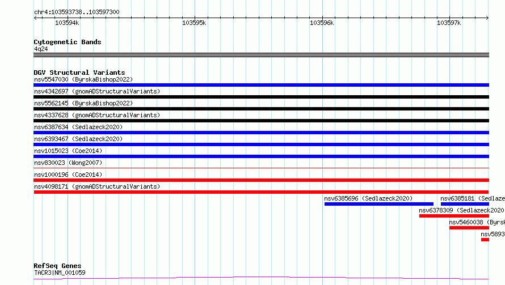The height and width of the screenshot is (285, 505).
Task: Click nsv5562145 (ByrskaBishop2022) label
Action: click(x=83, y=103)
